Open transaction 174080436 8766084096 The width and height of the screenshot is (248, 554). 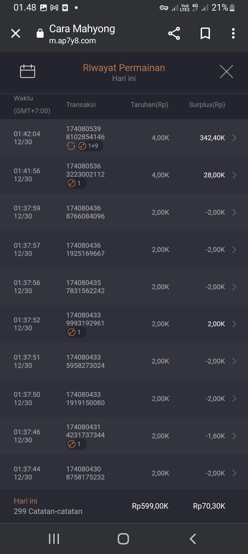[x=85, y=212]
